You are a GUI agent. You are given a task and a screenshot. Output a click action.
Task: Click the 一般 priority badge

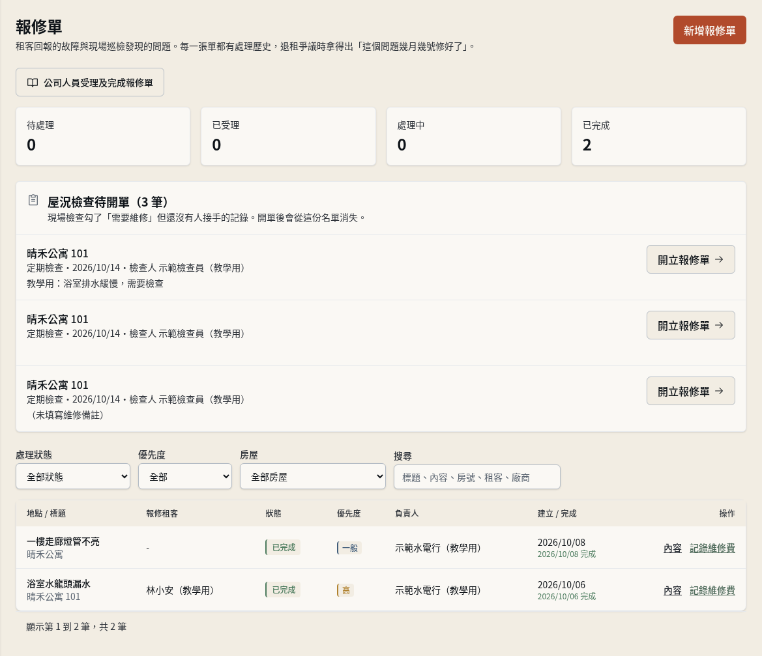pyautogui.click(x=349, y=548)
